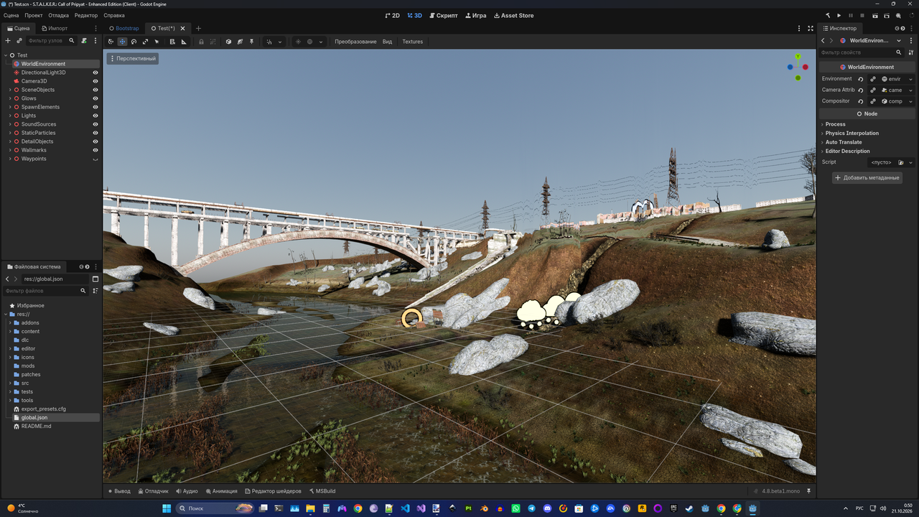Image resolution: width=919 pixels, height=517 pixels.
Task: Select the Scale mode tool in viewport toolbar
Action: 145,42
